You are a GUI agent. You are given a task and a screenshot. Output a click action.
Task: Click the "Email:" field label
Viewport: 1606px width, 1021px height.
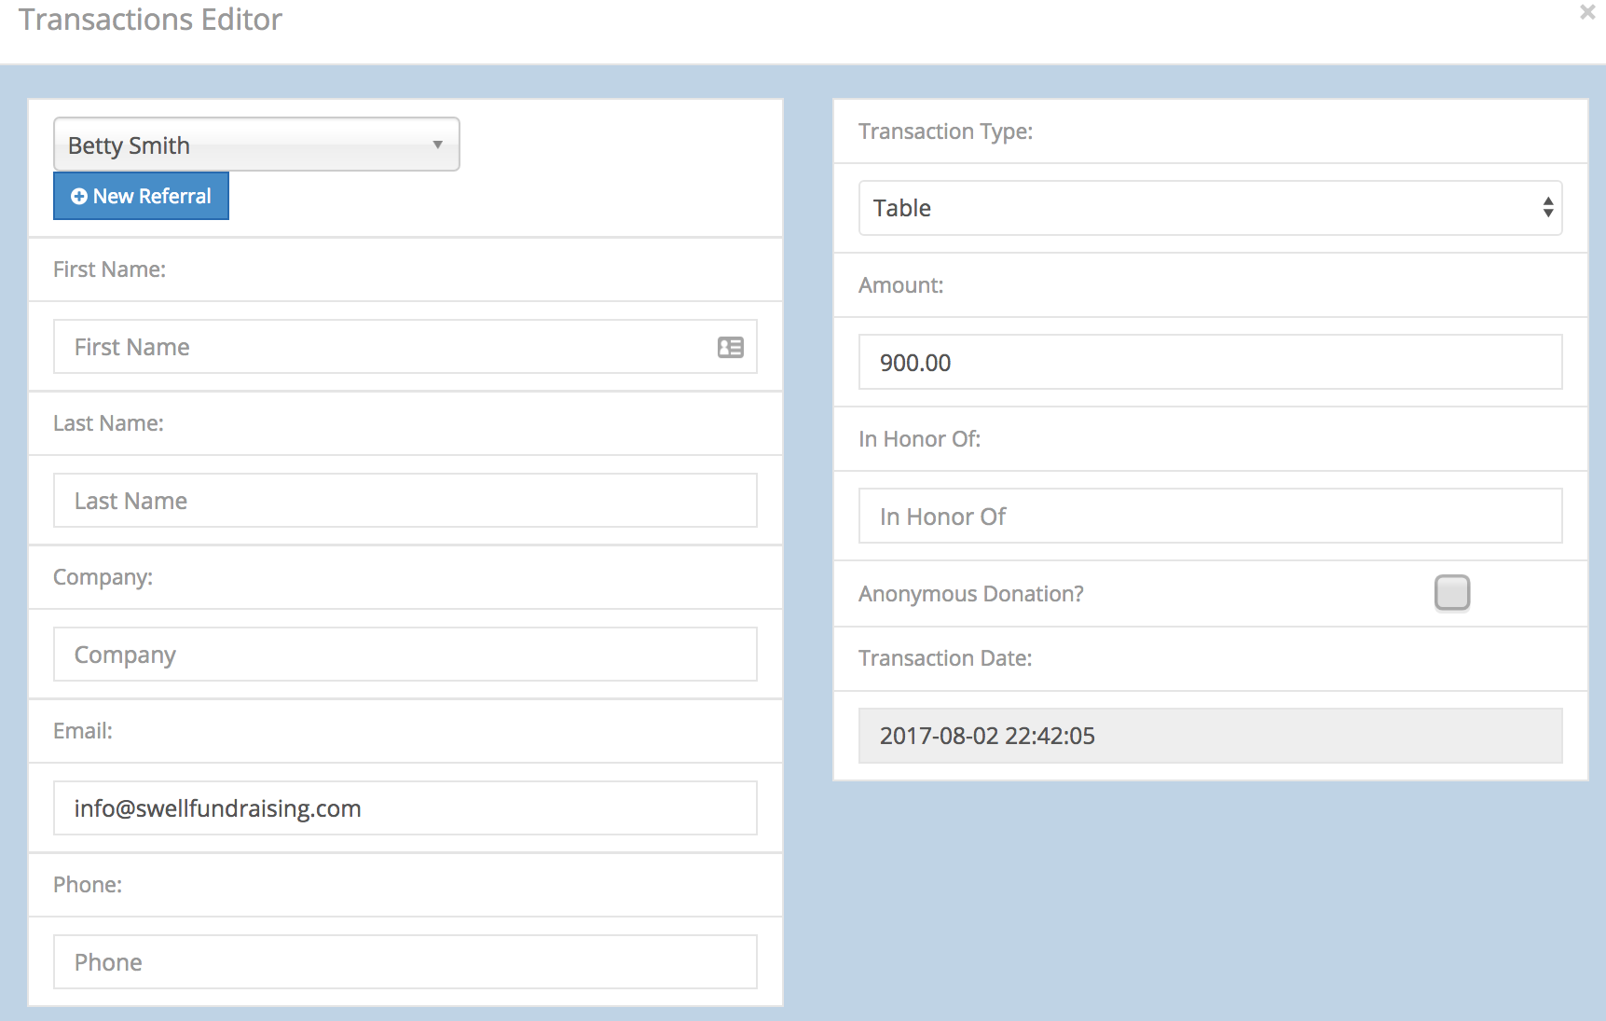[83, 731]
